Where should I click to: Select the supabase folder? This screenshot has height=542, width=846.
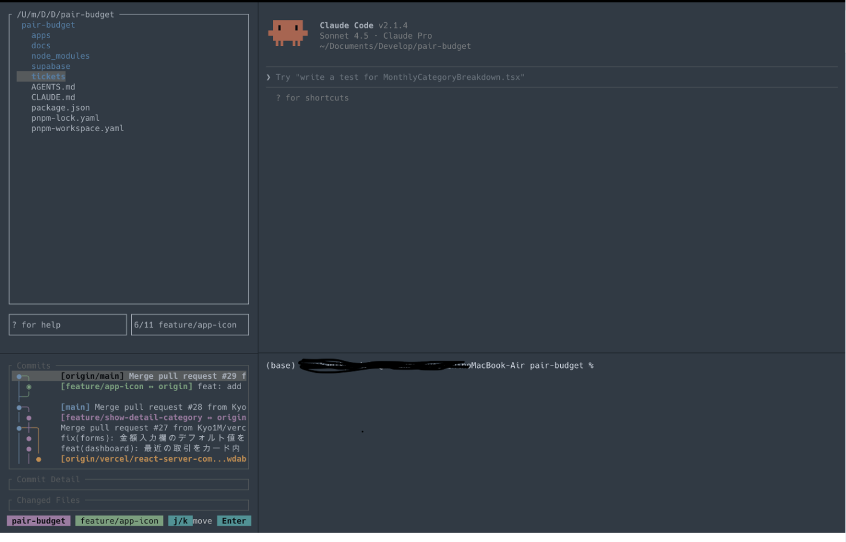pos(51,66)
